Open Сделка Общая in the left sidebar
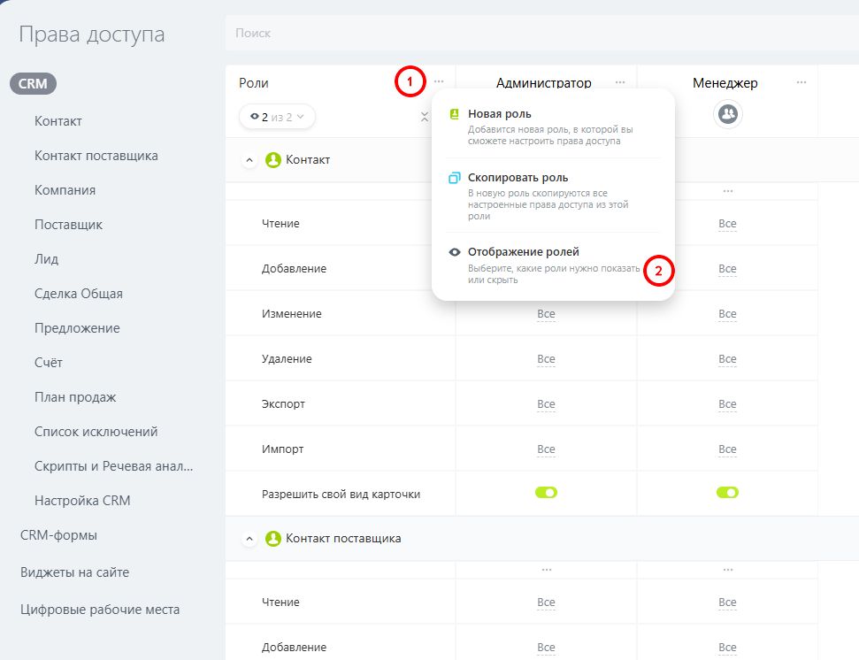The width and height of the screenshot is (859, 660). pos(79,294)
